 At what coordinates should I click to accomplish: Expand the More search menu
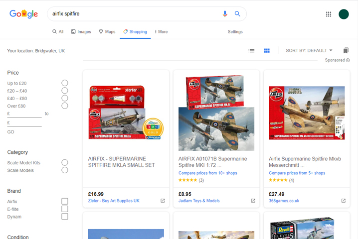161,32
